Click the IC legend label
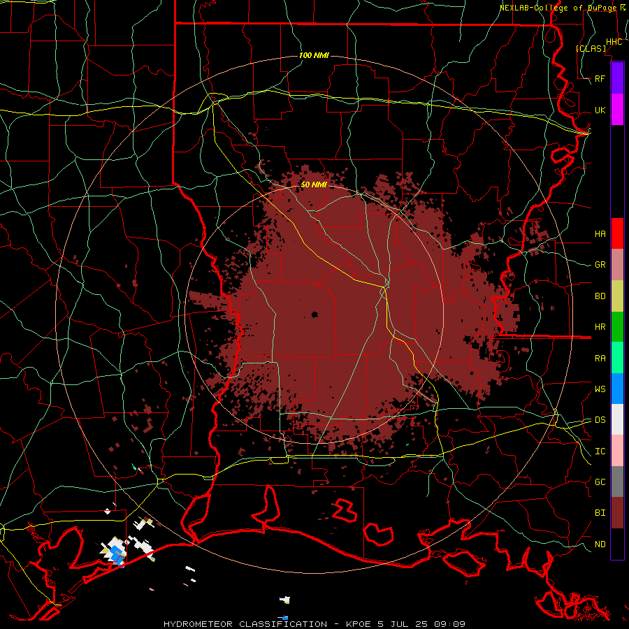This screenshot has width=629, height=629. (600, 451)
